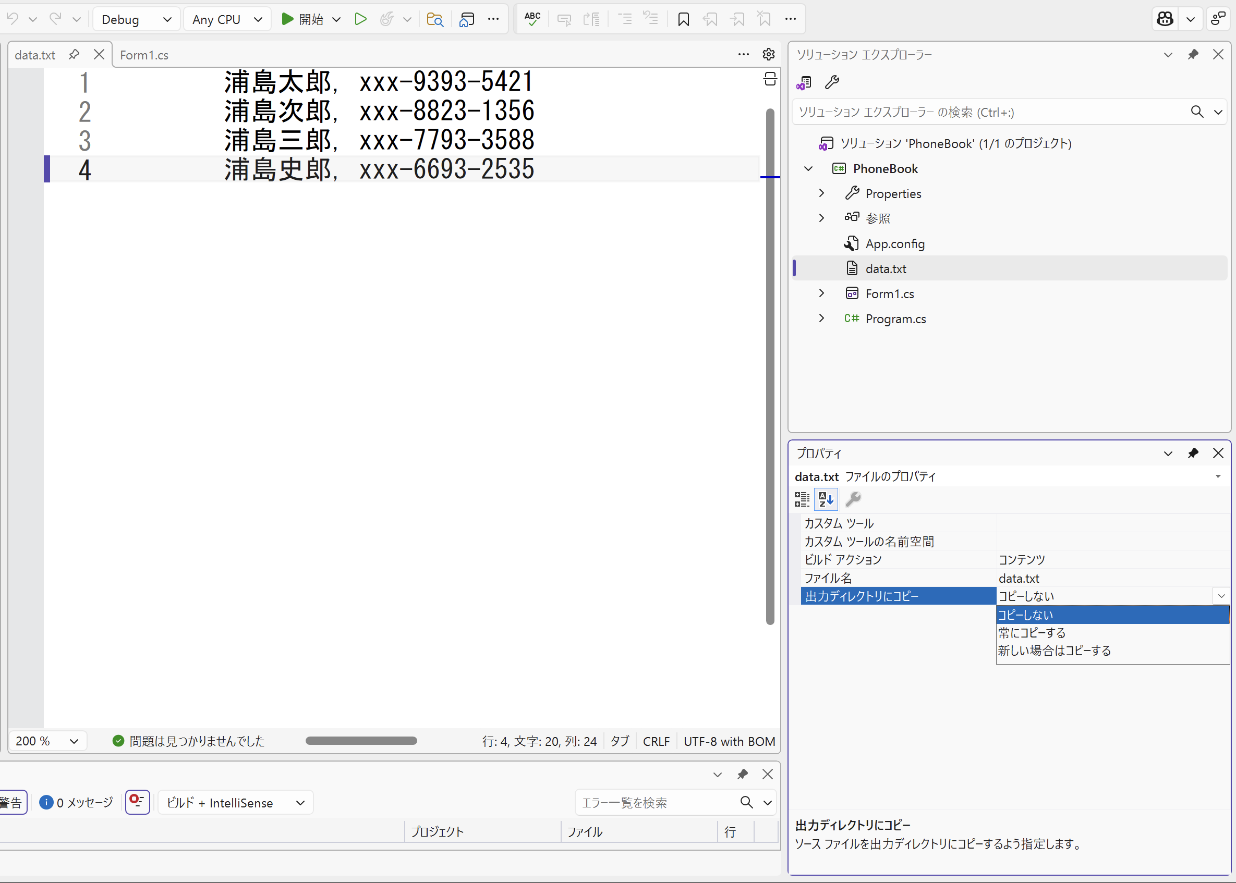Open the Debug configuration dropdown
The width and height of the screenshot is (1236, 883).
(x=136, y=20)
